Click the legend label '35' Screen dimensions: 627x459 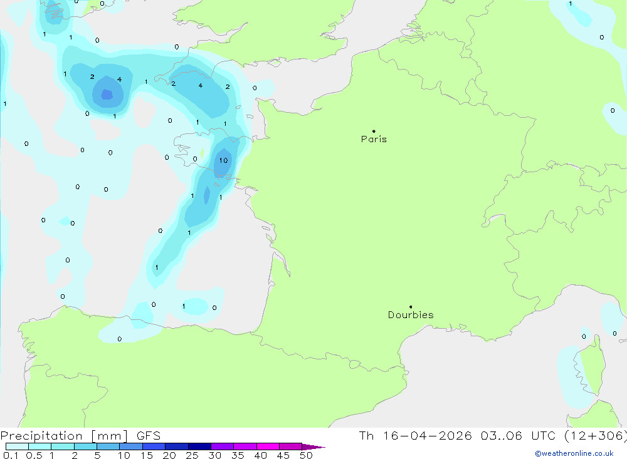[x=238, y=455]
